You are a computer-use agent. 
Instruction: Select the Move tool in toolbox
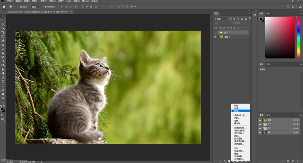3,16
